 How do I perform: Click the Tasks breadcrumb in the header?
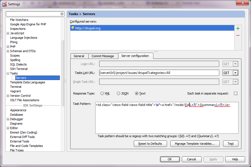[73, 14]
